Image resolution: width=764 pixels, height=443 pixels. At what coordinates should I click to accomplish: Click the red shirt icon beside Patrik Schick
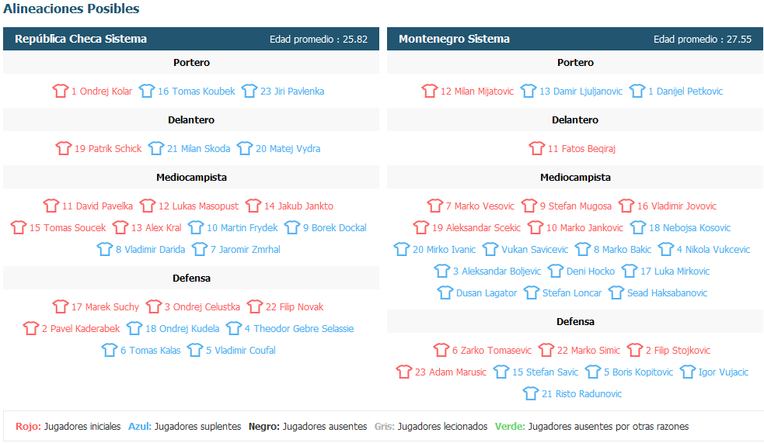63,148
